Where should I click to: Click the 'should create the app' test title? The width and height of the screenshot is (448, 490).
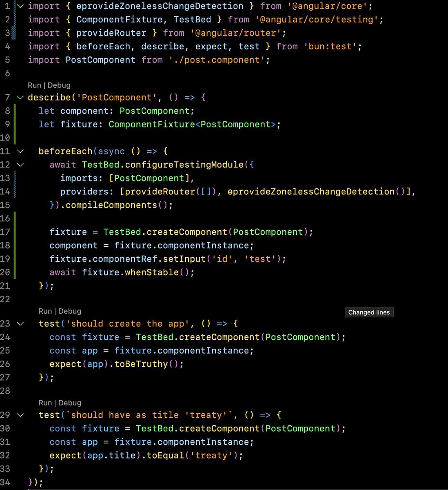click(x=128, y=324)
